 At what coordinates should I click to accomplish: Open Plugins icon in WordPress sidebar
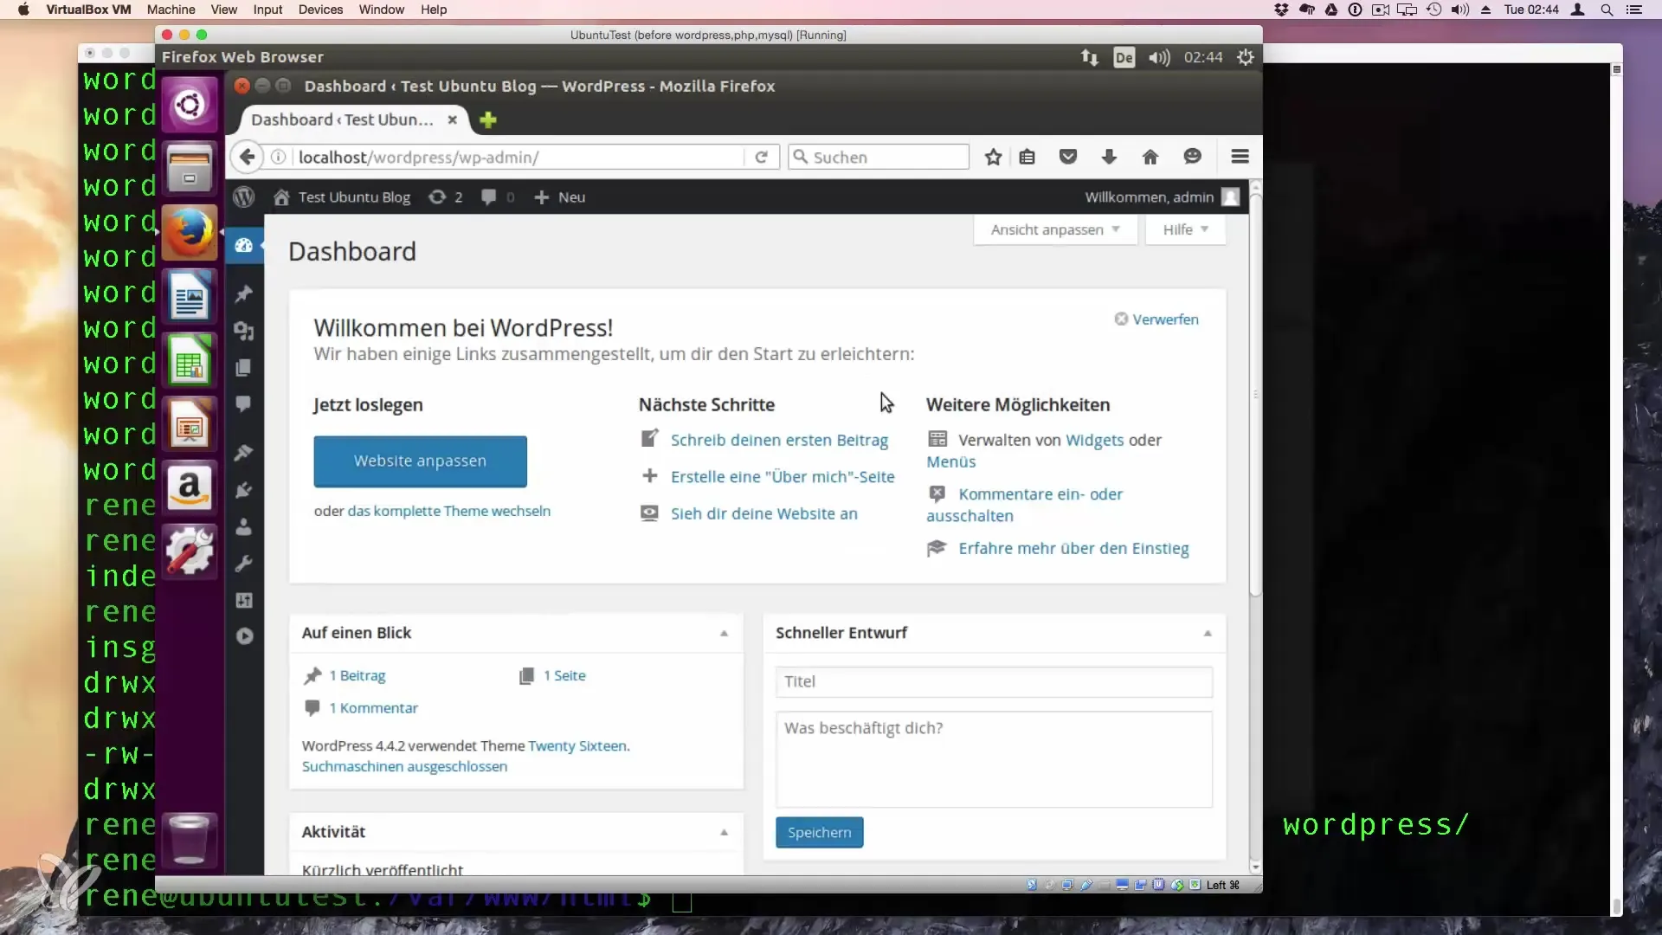coord(244,490)
